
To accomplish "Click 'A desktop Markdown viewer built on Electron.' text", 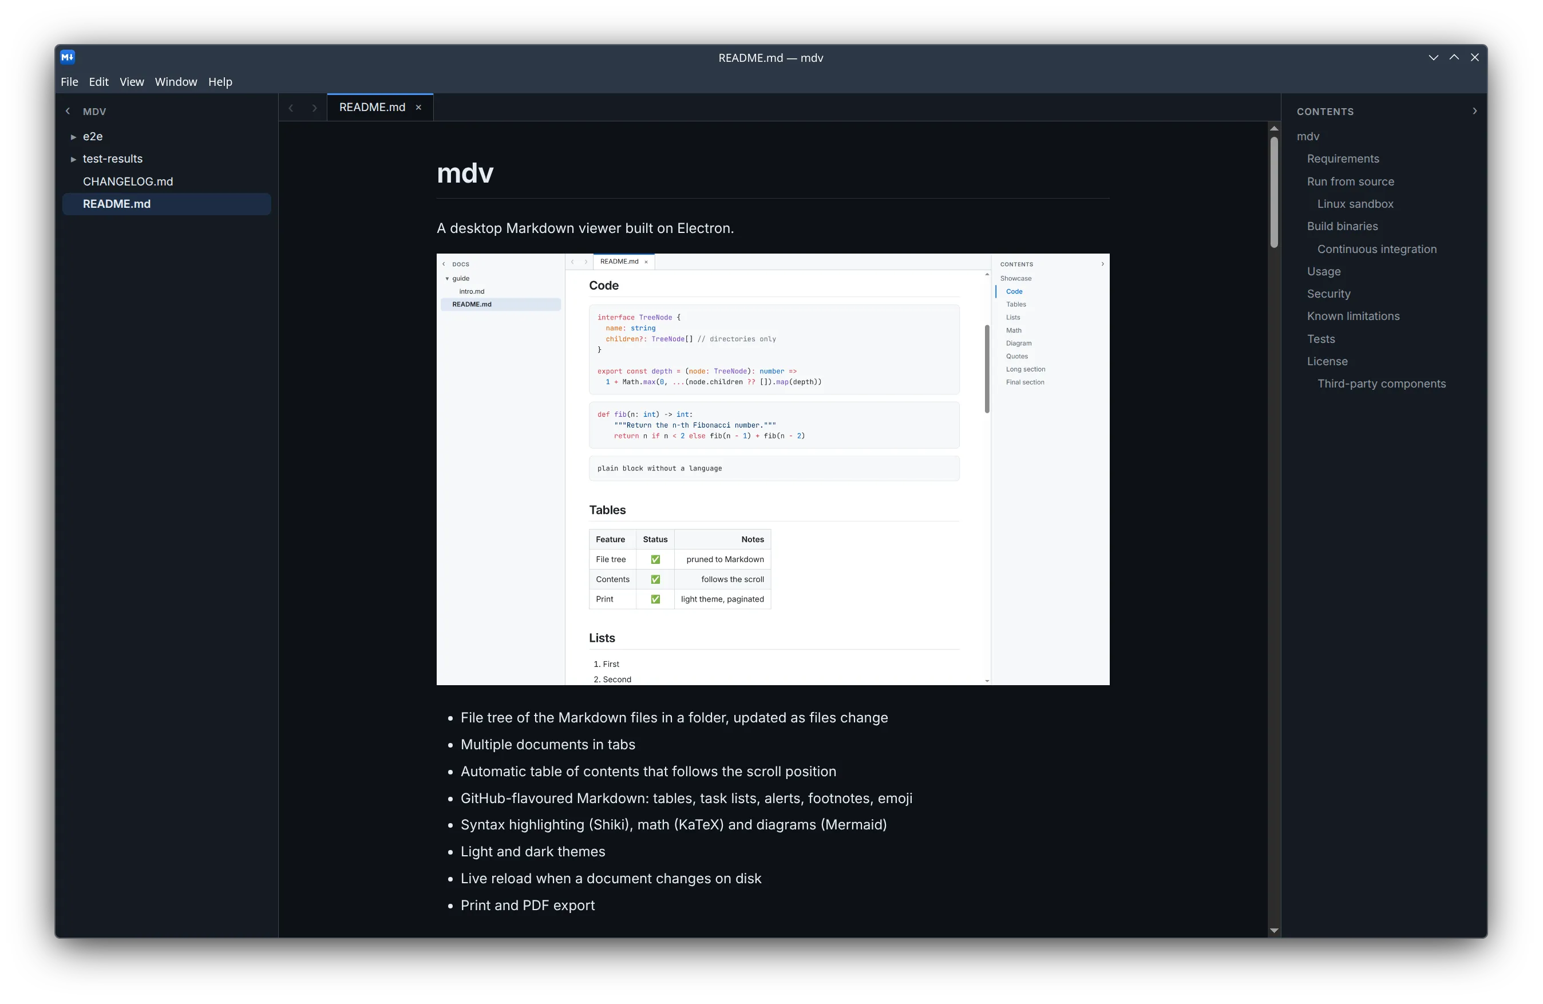I will [x=585, y=228].
